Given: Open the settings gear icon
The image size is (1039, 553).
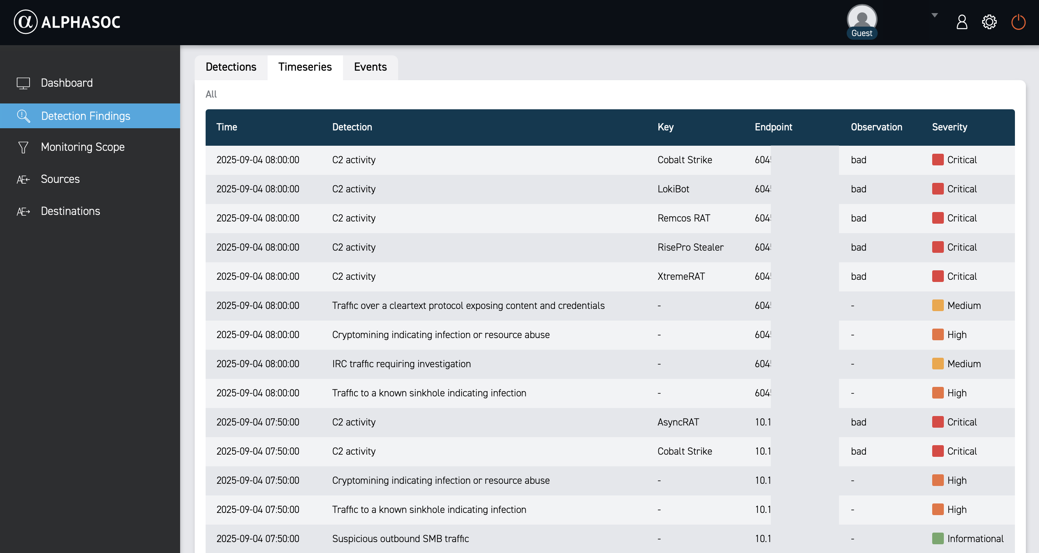Looking at the screenshot, I should pyautogui.click(x=989, y=22).
